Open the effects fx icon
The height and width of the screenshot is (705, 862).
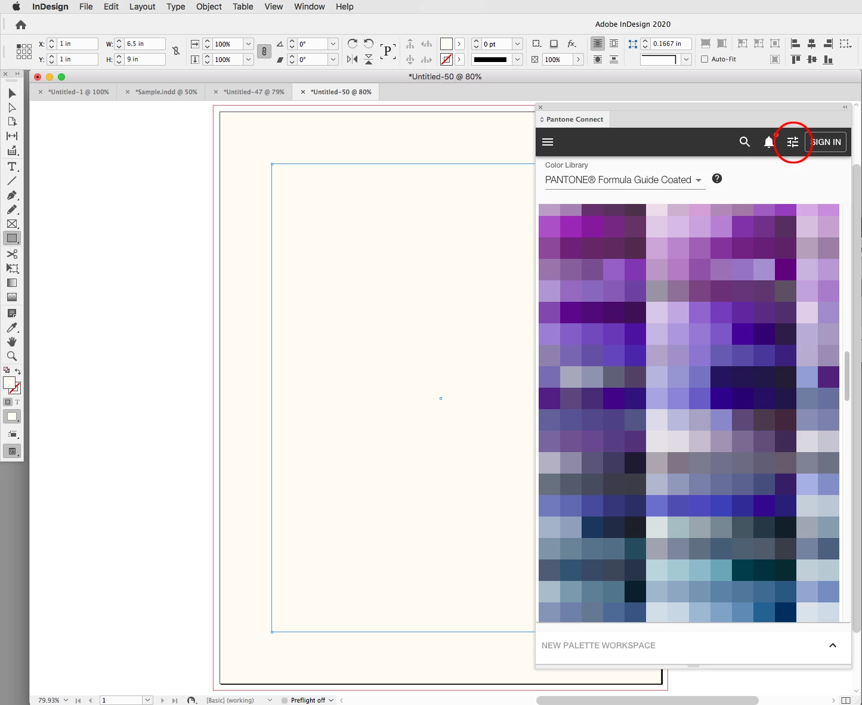click(x=571, y=44)
